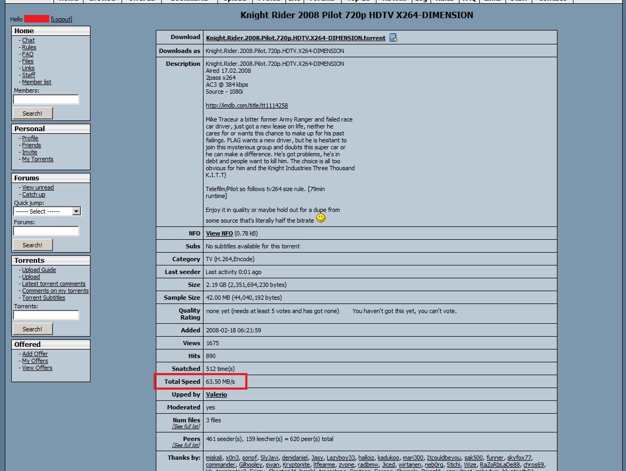Open the Rules link in Home
Image resolution: width=626 pixels, height=471 pixels.
pos(29,47)
